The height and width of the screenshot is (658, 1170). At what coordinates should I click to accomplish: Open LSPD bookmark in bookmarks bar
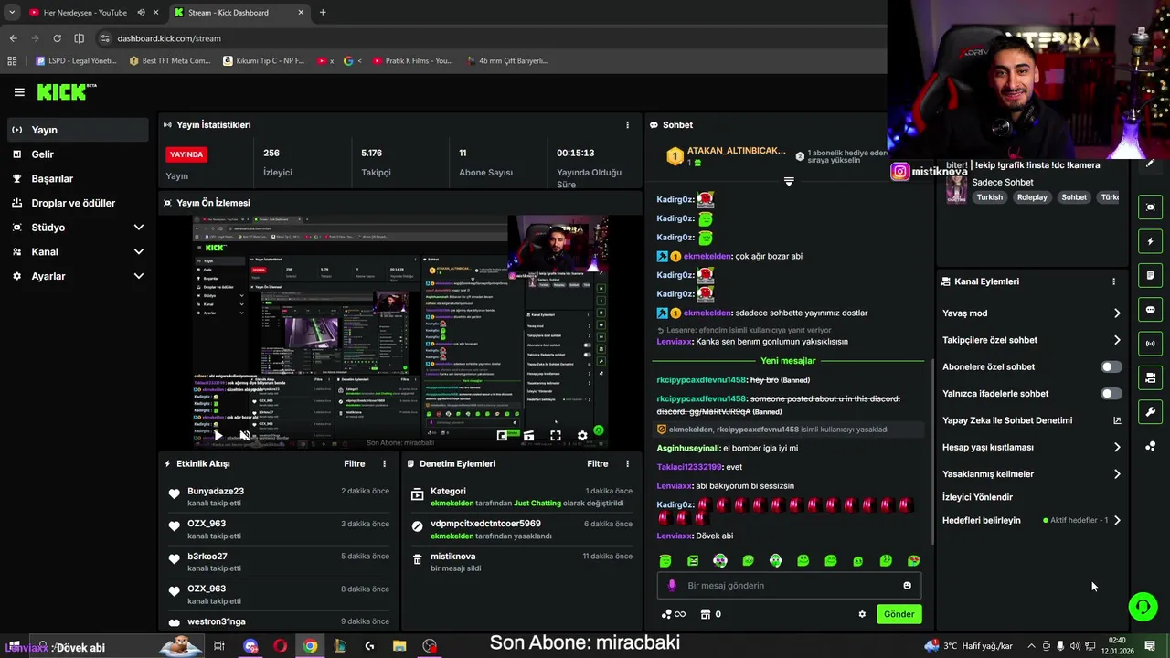pyautogui.click(x=76, y=61)
